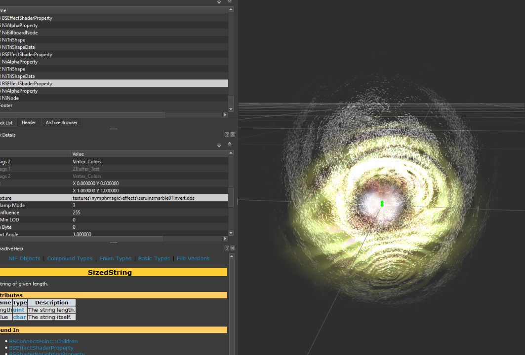Click Block Details scroll-right arrow
The height and width of the screenshot is (355, 525).
(225, 238)
